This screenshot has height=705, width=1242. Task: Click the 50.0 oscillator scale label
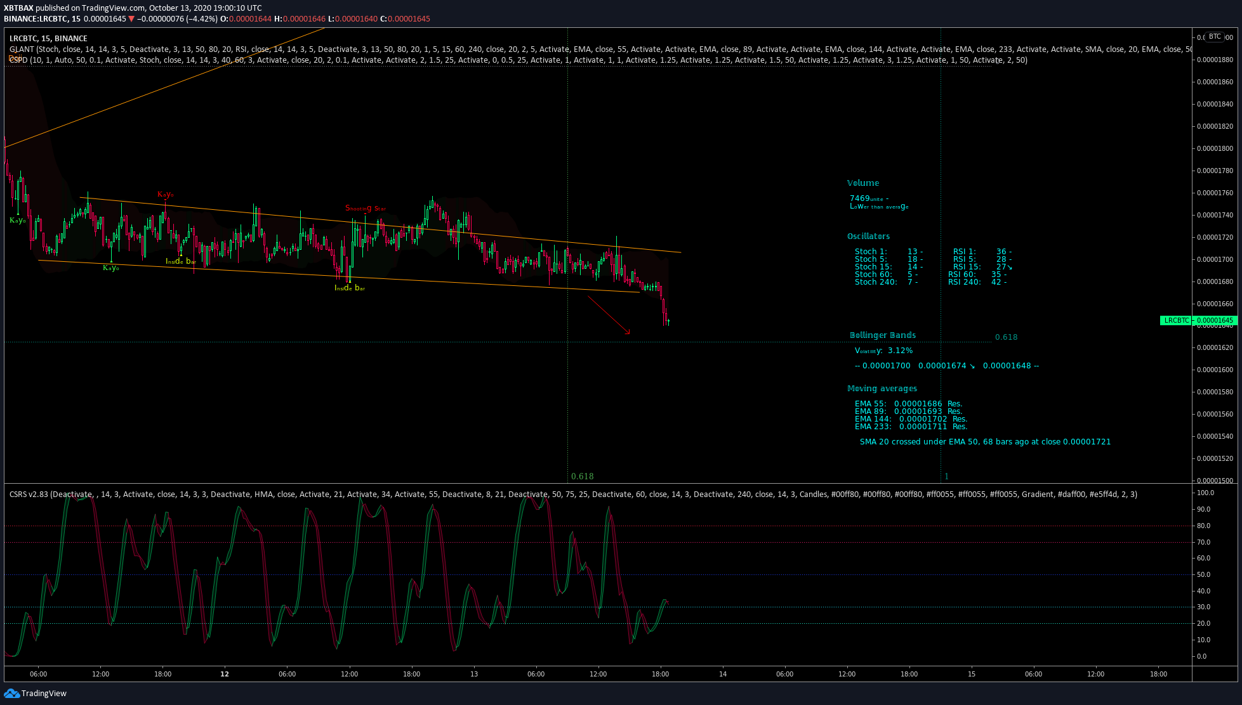click(1203, 574)
